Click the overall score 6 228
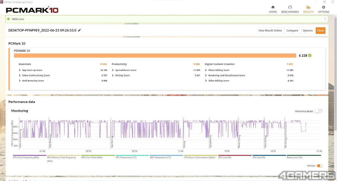Screen dimensions: 337x181 pyautogui.click(x=303, y=55)
